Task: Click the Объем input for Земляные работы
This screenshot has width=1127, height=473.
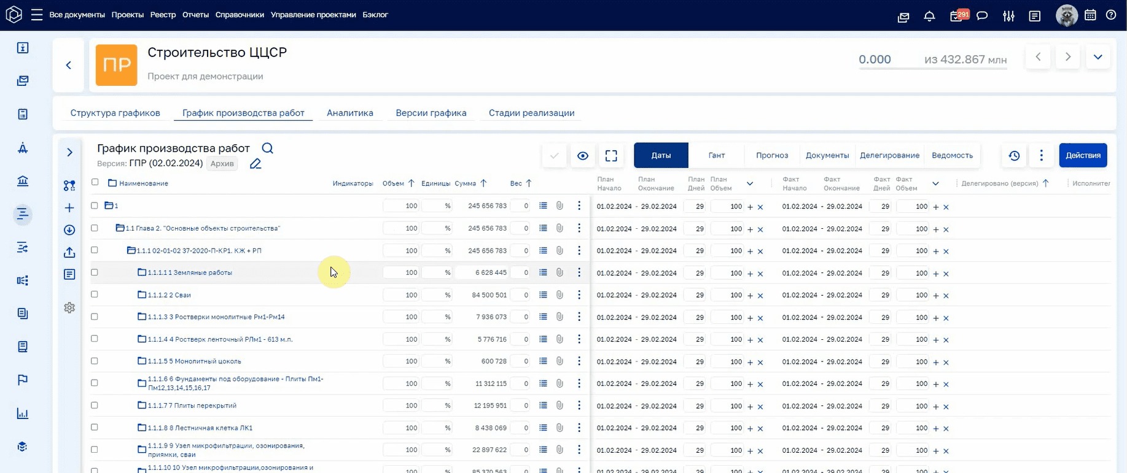Action: [401, 272]
